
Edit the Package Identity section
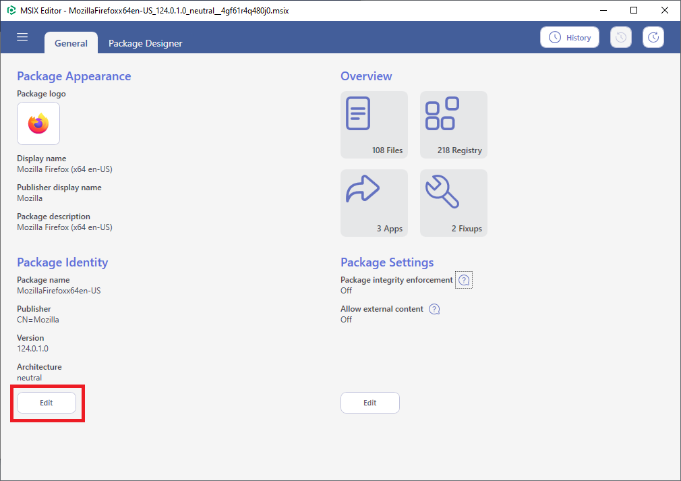click(47, 403)
